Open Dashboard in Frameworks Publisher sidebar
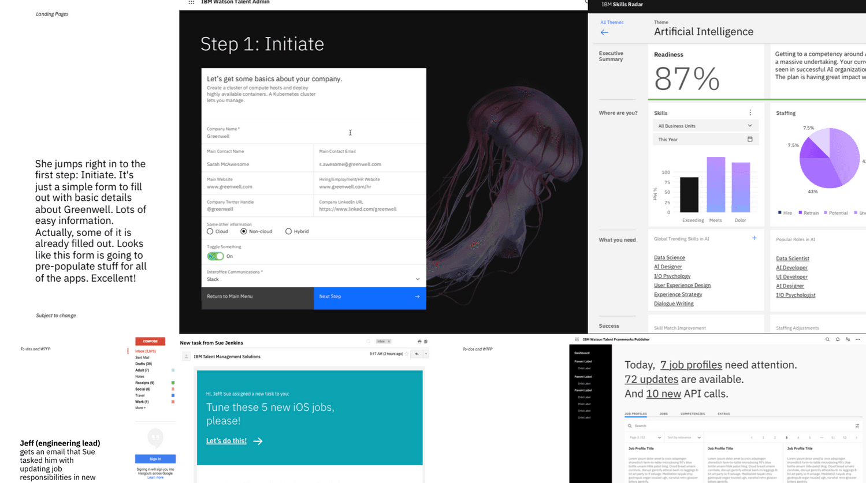 (582, 353)
